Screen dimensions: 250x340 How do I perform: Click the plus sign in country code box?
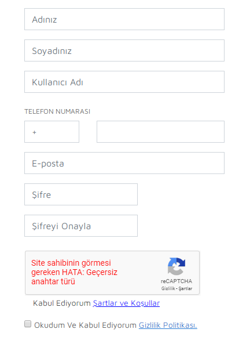pyautogui.click(x=34, y=132)
